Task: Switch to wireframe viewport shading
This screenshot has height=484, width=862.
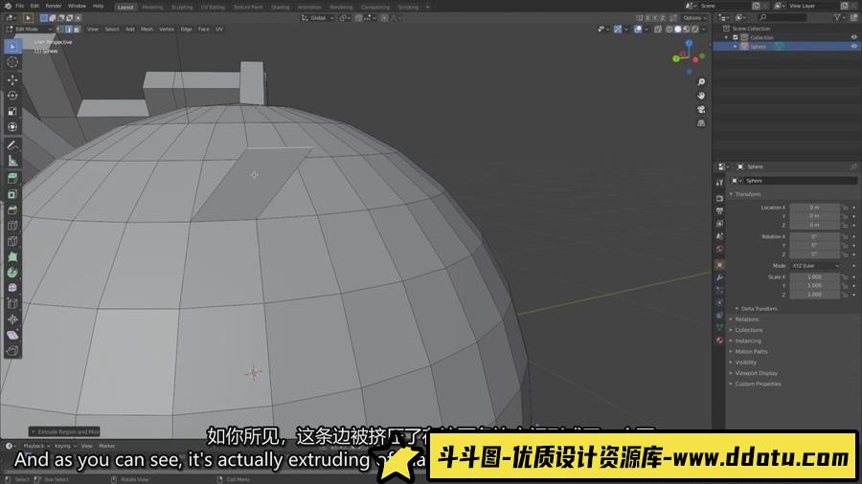Action: tap(669, 29)
